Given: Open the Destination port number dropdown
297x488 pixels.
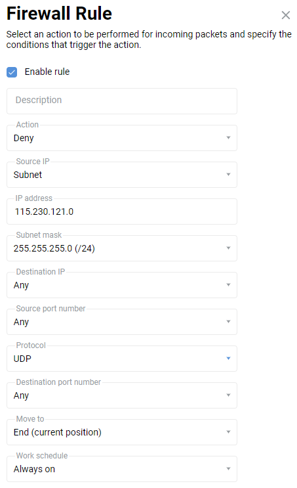Looking at the screenshot, I should [122, 395].
